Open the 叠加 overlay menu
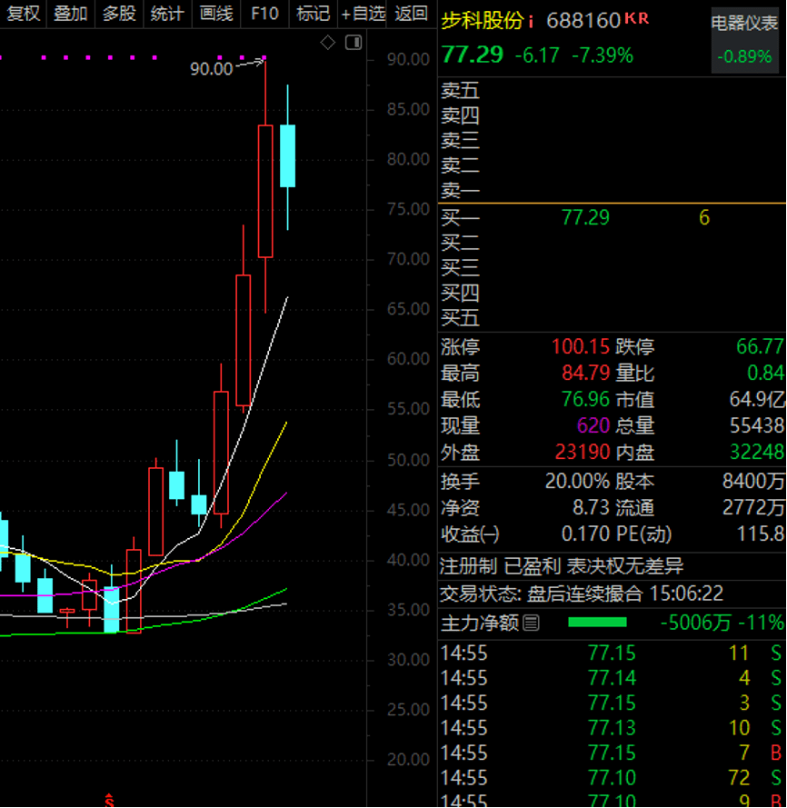Image resolution: width=787 pixels, height=808 pixels. click(x=71, y=14)
